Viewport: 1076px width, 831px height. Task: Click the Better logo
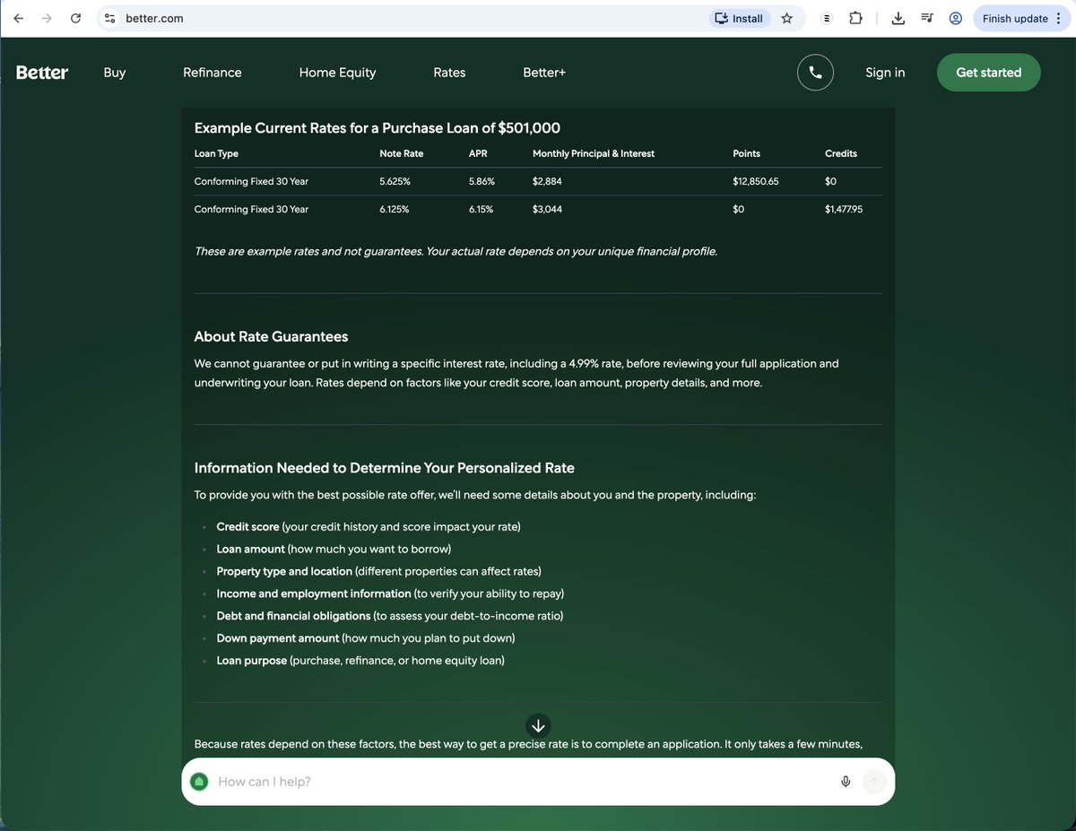[x=42, y=73]
